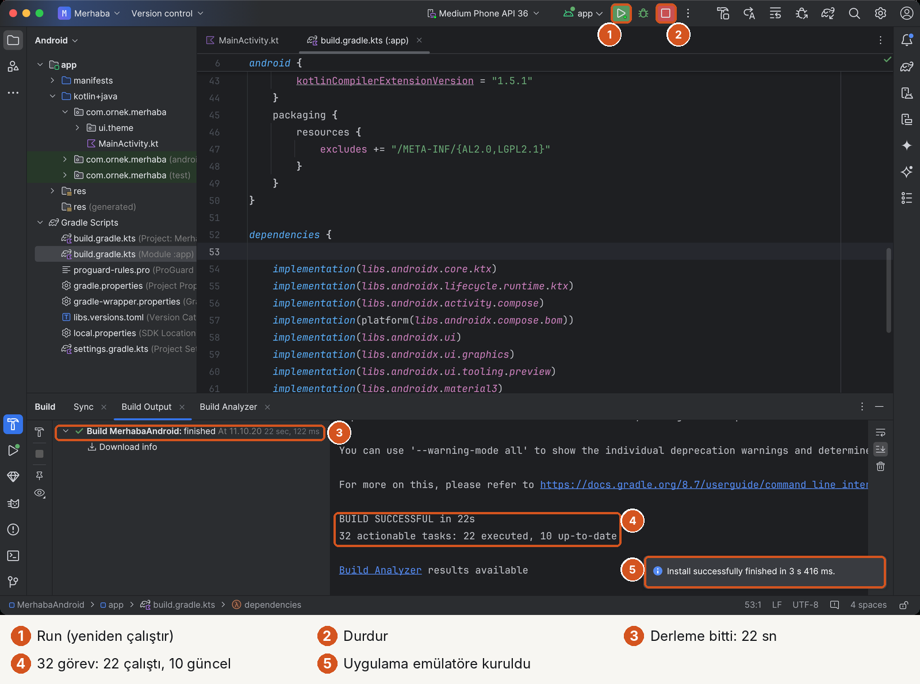Toggle read-only lock icon in status bar
This screenshot has width=920, height=684.
click(904, 605)
